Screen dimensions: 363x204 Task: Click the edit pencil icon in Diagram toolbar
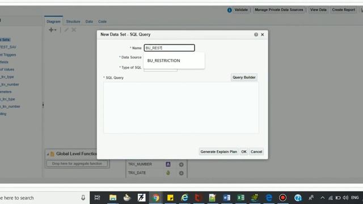[x=66, y=30]
